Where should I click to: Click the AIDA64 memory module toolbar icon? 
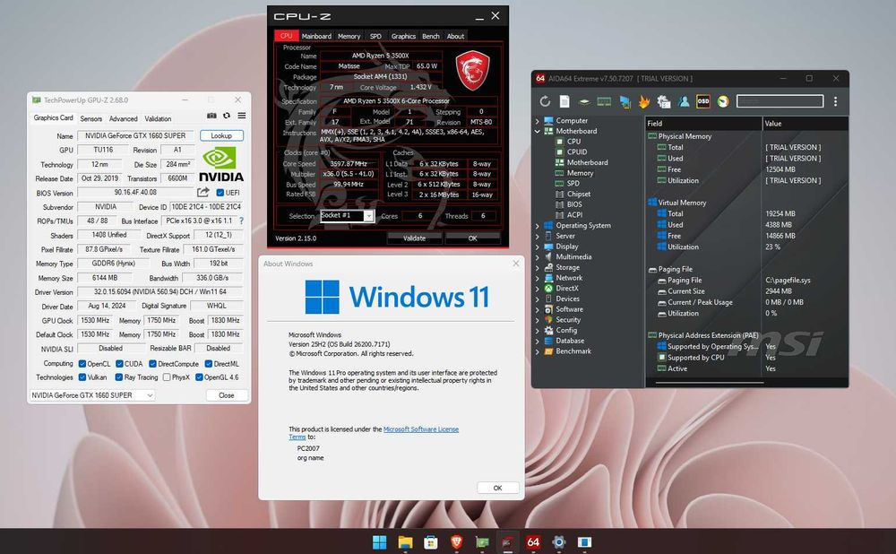604,101
